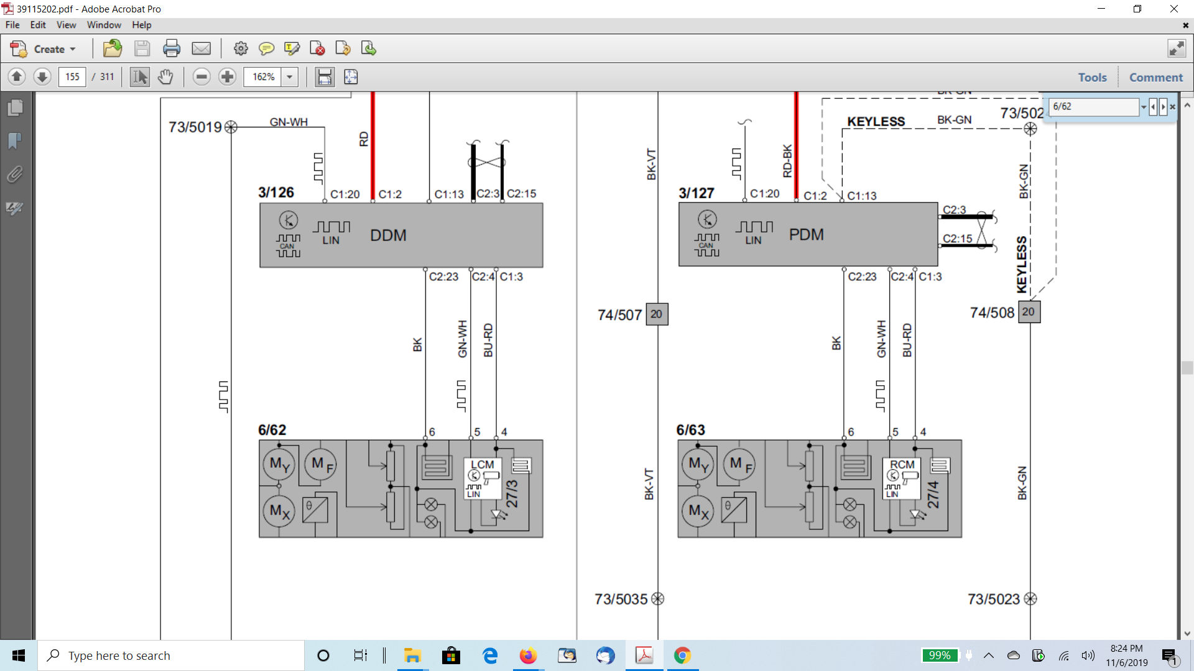The width and height of the screenshot is (1194, 671).
Task: Click the zoom out minus button
Action: coord(201,77)
